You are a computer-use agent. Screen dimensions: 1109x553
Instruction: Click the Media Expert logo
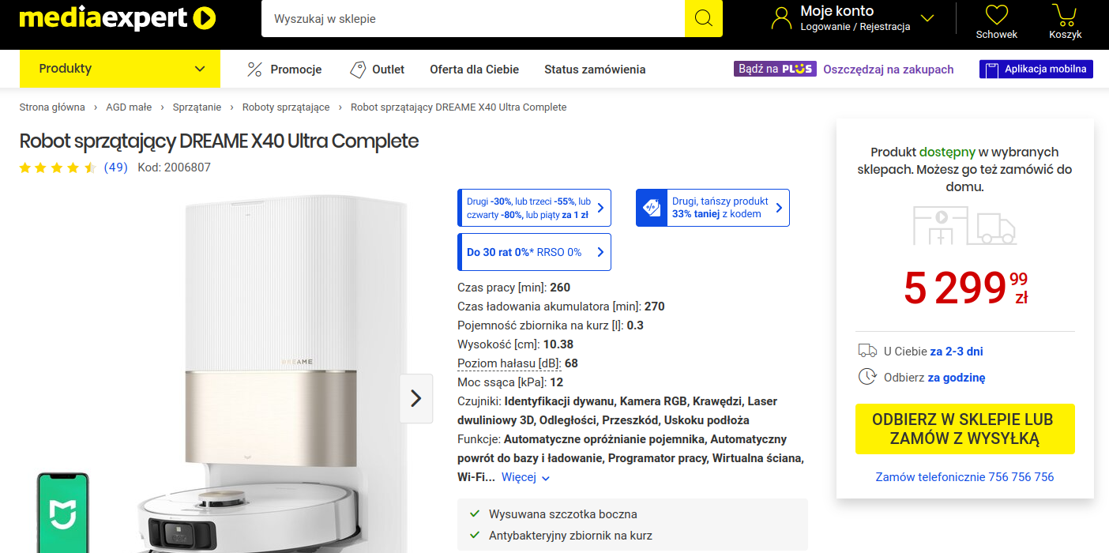(118, 17)
